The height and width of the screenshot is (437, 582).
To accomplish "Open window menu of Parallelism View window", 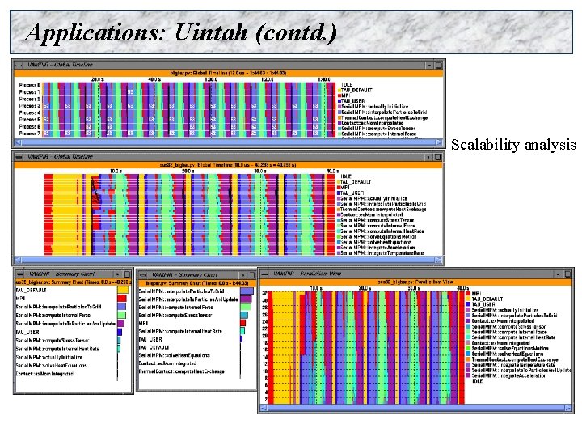I will point(264,274).
